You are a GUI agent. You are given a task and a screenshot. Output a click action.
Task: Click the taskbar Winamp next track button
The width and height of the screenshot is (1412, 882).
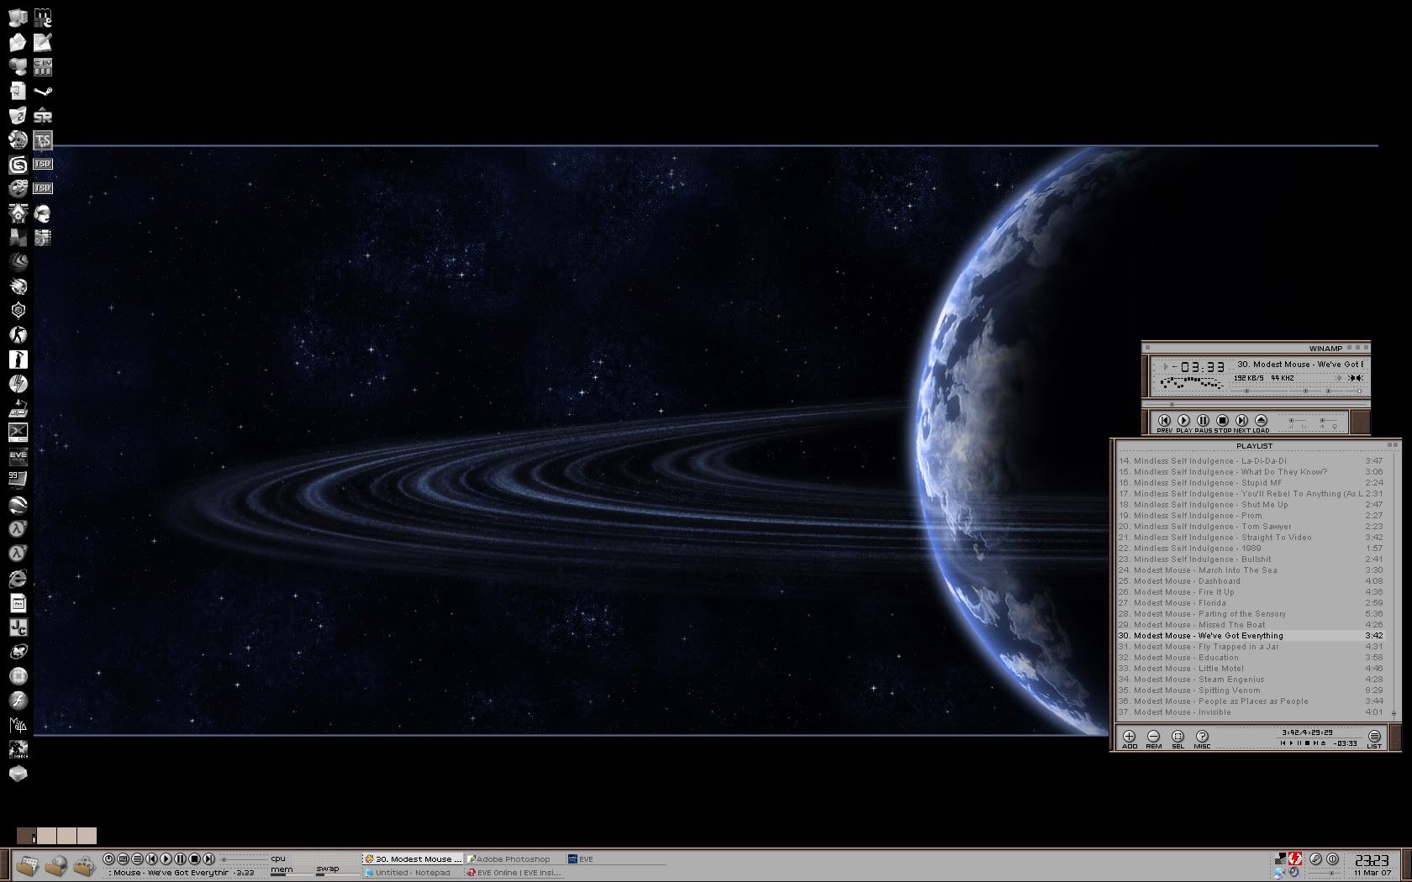pyautogui.click(x=208, y=858)
